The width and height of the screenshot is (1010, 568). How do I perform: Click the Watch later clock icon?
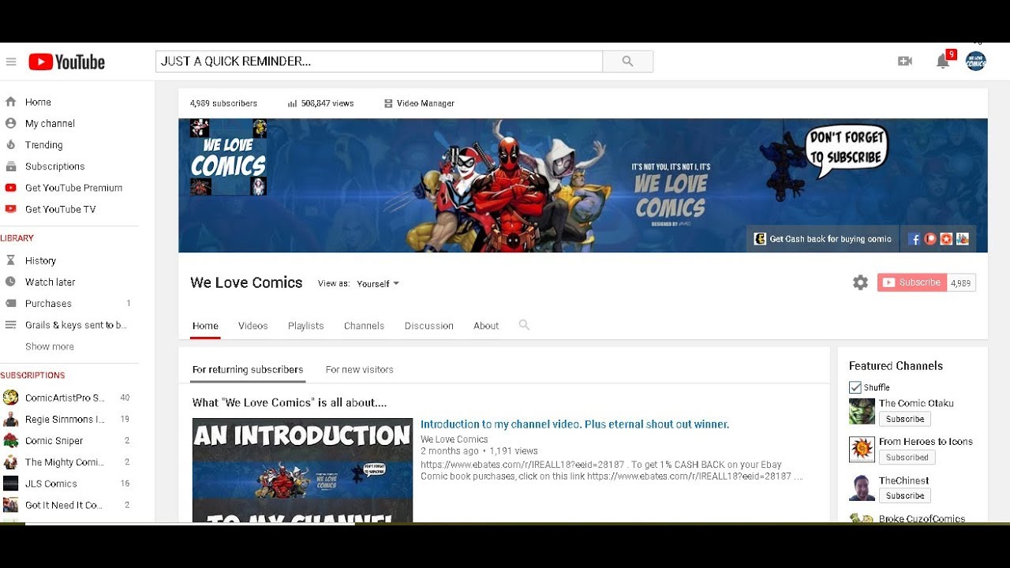pos(11,282)
